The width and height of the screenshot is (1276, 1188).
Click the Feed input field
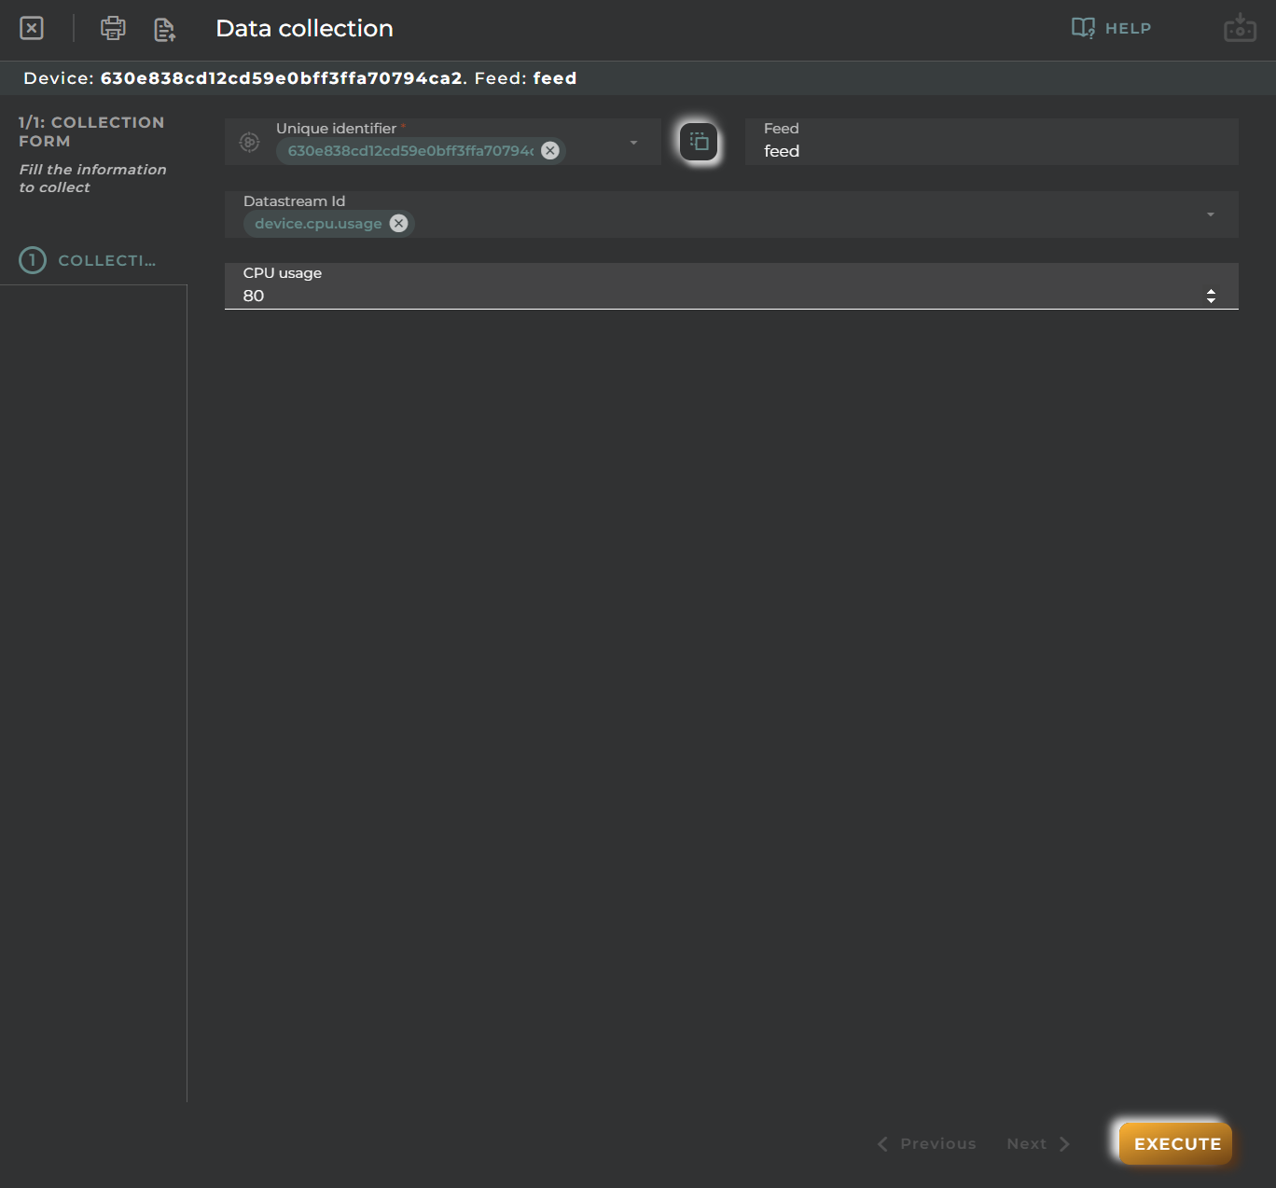[x=992, y=142]
